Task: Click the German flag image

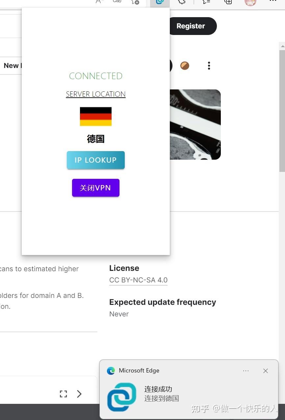Action: click(x=96, y=116)
